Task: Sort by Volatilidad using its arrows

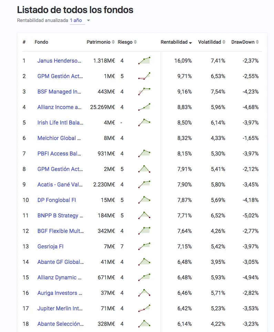Action: pyautogui.click(x=224, y=42)
